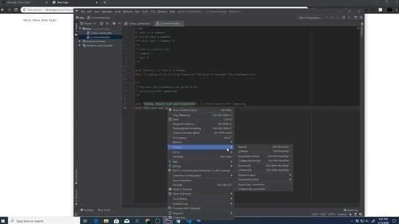Open the Terminal tool window
Viewport: 399px width, 224px height.
tap(87, 210)
